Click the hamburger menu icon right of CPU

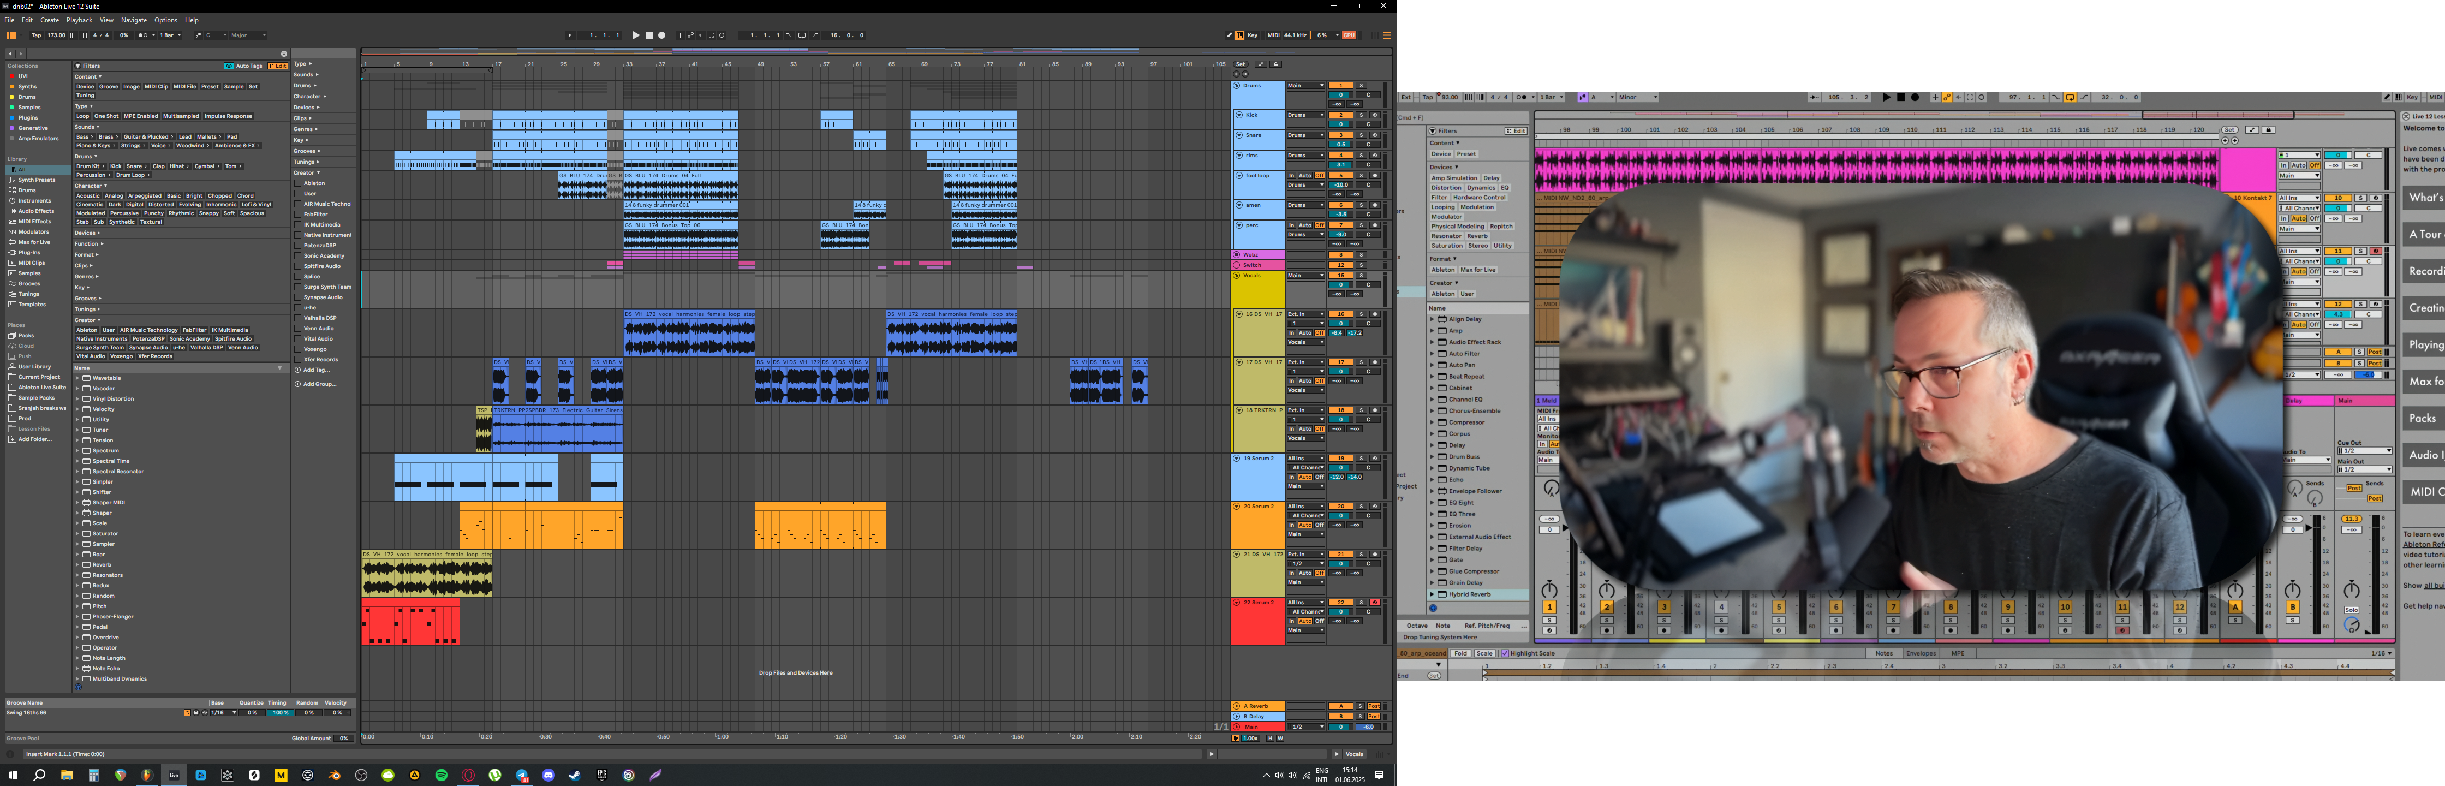(1387, 35)
